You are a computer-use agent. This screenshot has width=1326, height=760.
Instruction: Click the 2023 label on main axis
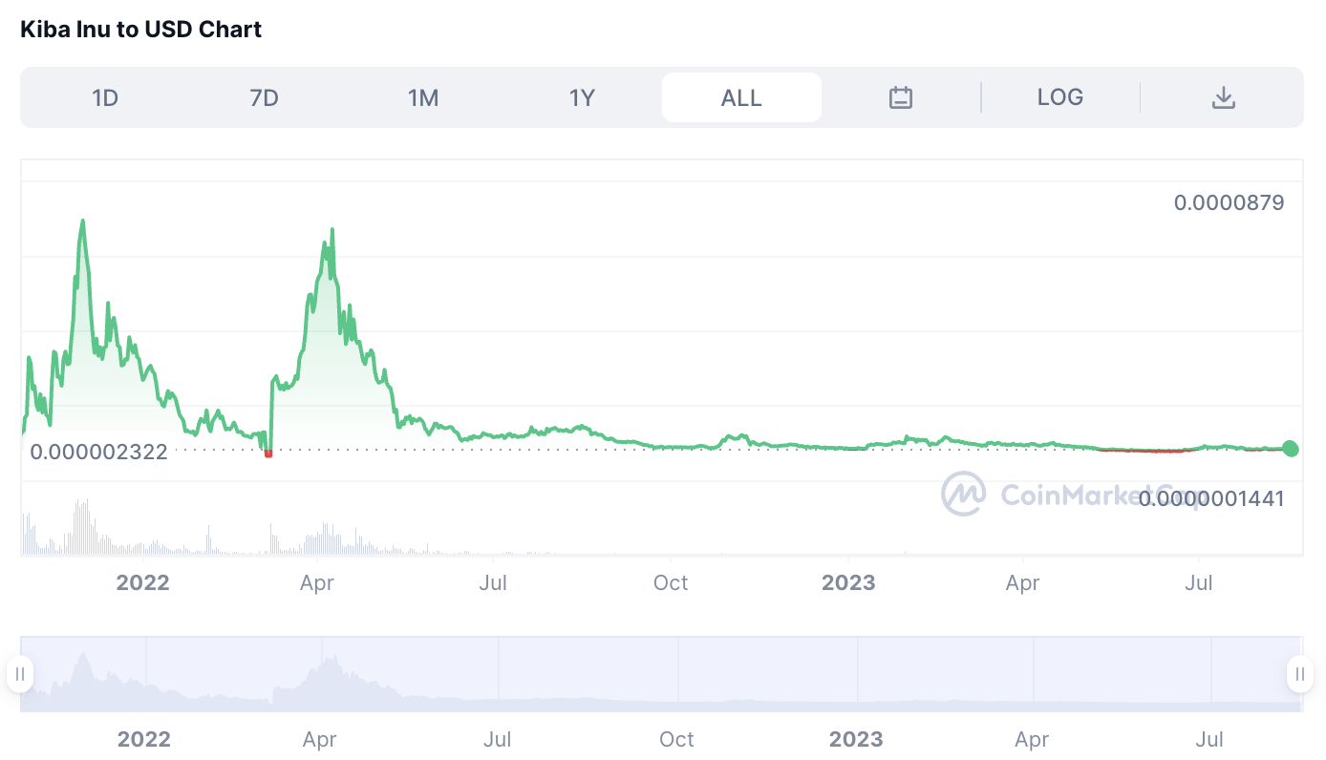848,582
